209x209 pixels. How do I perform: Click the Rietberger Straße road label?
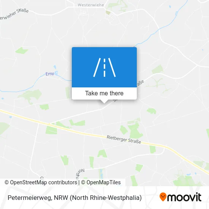click(x=124, y=139)
